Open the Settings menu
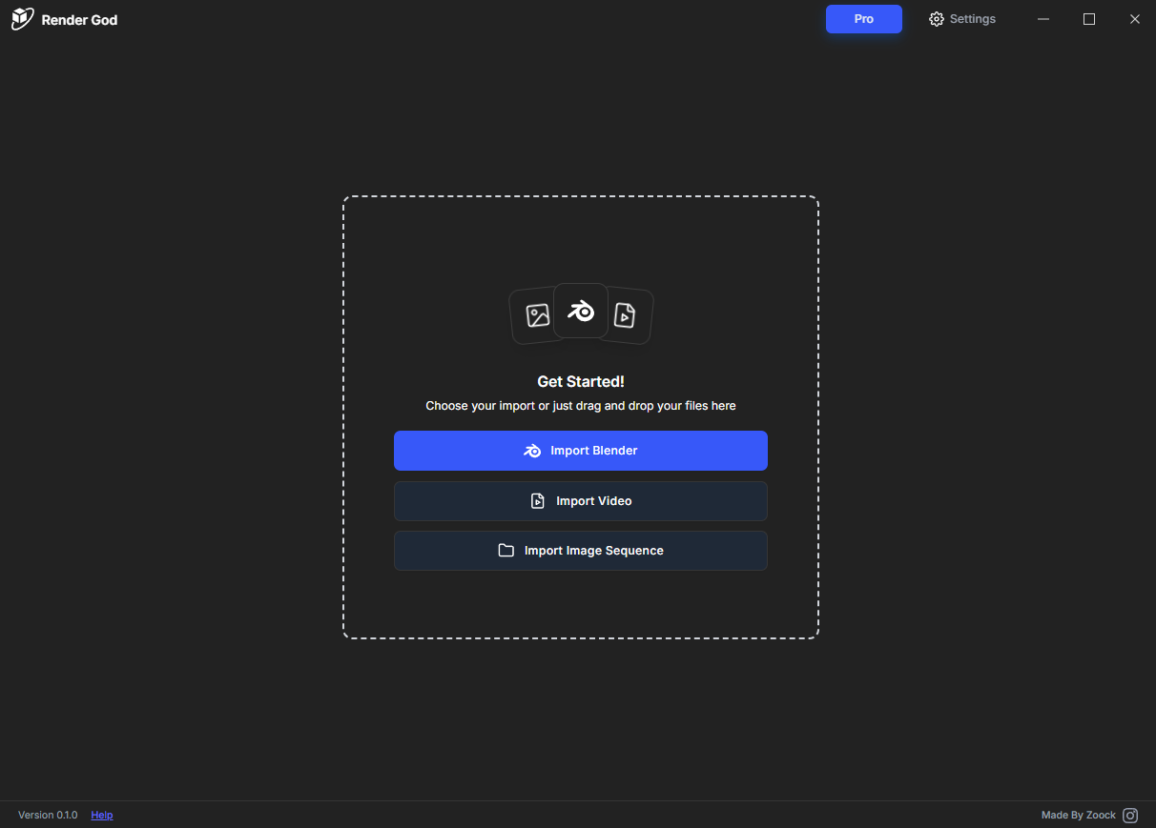 [x=971, y=18]
